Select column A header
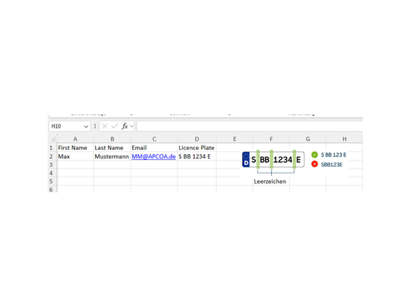This screenshot has height=307, width=410. [x=75, y=139]
